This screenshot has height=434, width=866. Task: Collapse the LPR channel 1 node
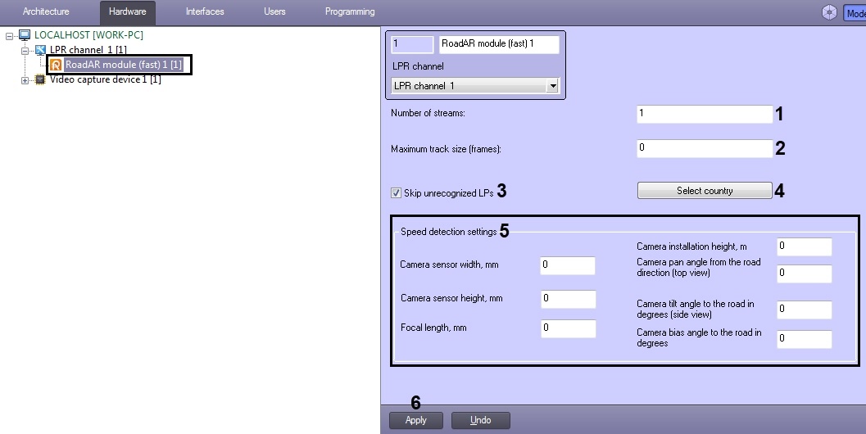[x=25, y=50]
